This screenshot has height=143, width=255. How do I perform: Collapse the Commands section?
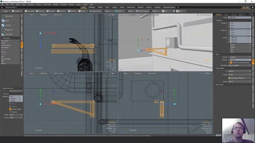[x=10, y=38]
